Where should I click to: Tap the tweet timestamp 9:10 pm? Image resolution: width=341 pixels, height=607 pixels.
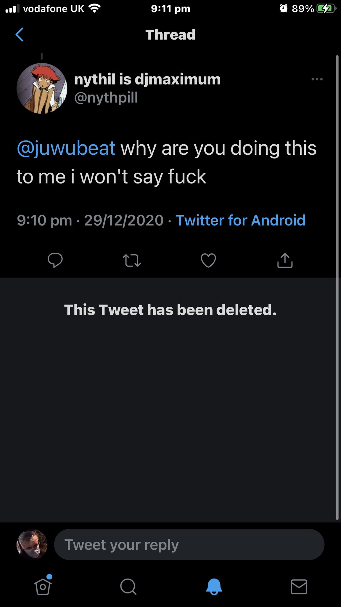pyautogui.click(x=44, y=220)
